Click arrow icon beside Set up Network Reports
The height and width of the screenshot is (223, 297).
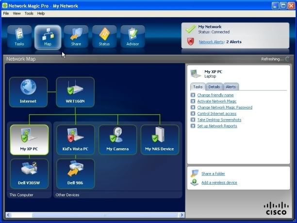coord(193,126)
